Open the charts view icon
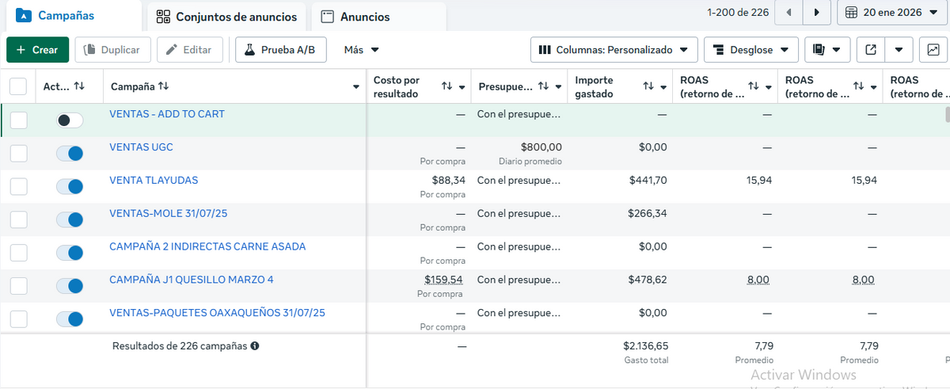Screen dimensions: 950x389 pyautogui.click(x=933, y=50)
